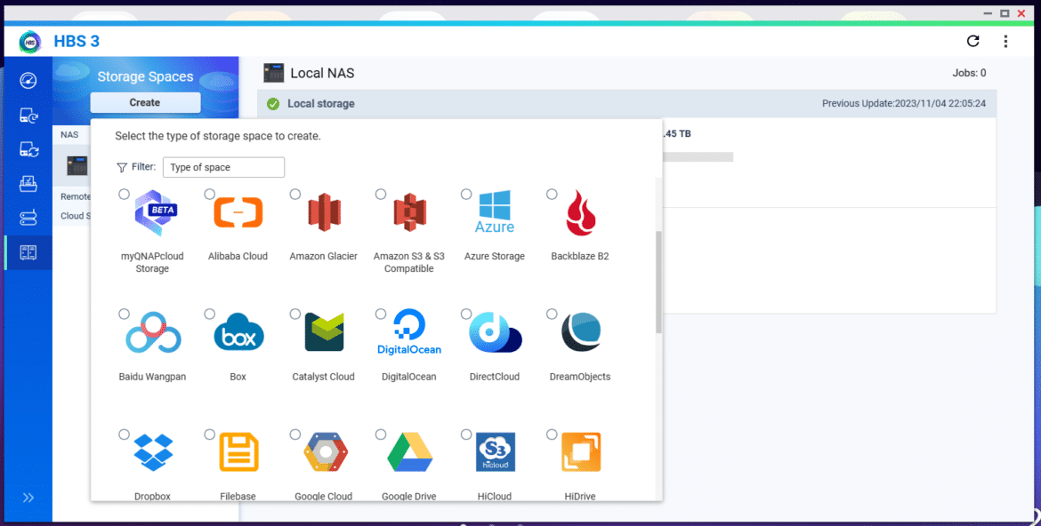Select the Backblaze B2 radio button

pyautogui.click(x=552, y=195)
